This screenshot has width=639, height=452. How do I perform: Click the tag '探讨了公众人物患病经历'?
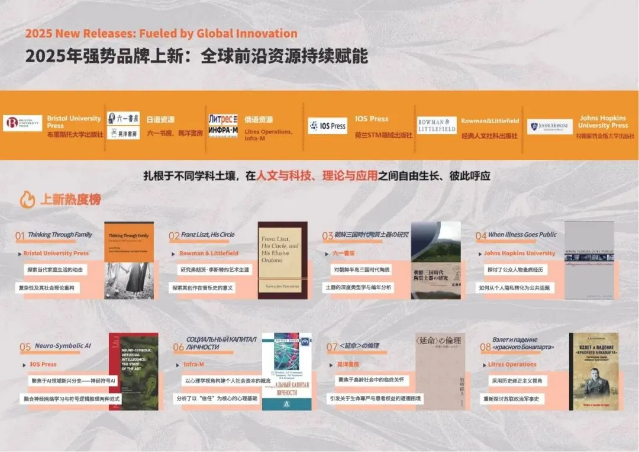515,270
